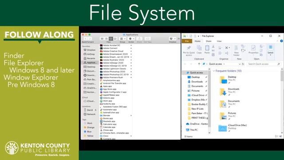Screen dimensions: 284x160
Task: Open the iCloud Drive (Mac) frequent folder
Action: click(233, 128)
